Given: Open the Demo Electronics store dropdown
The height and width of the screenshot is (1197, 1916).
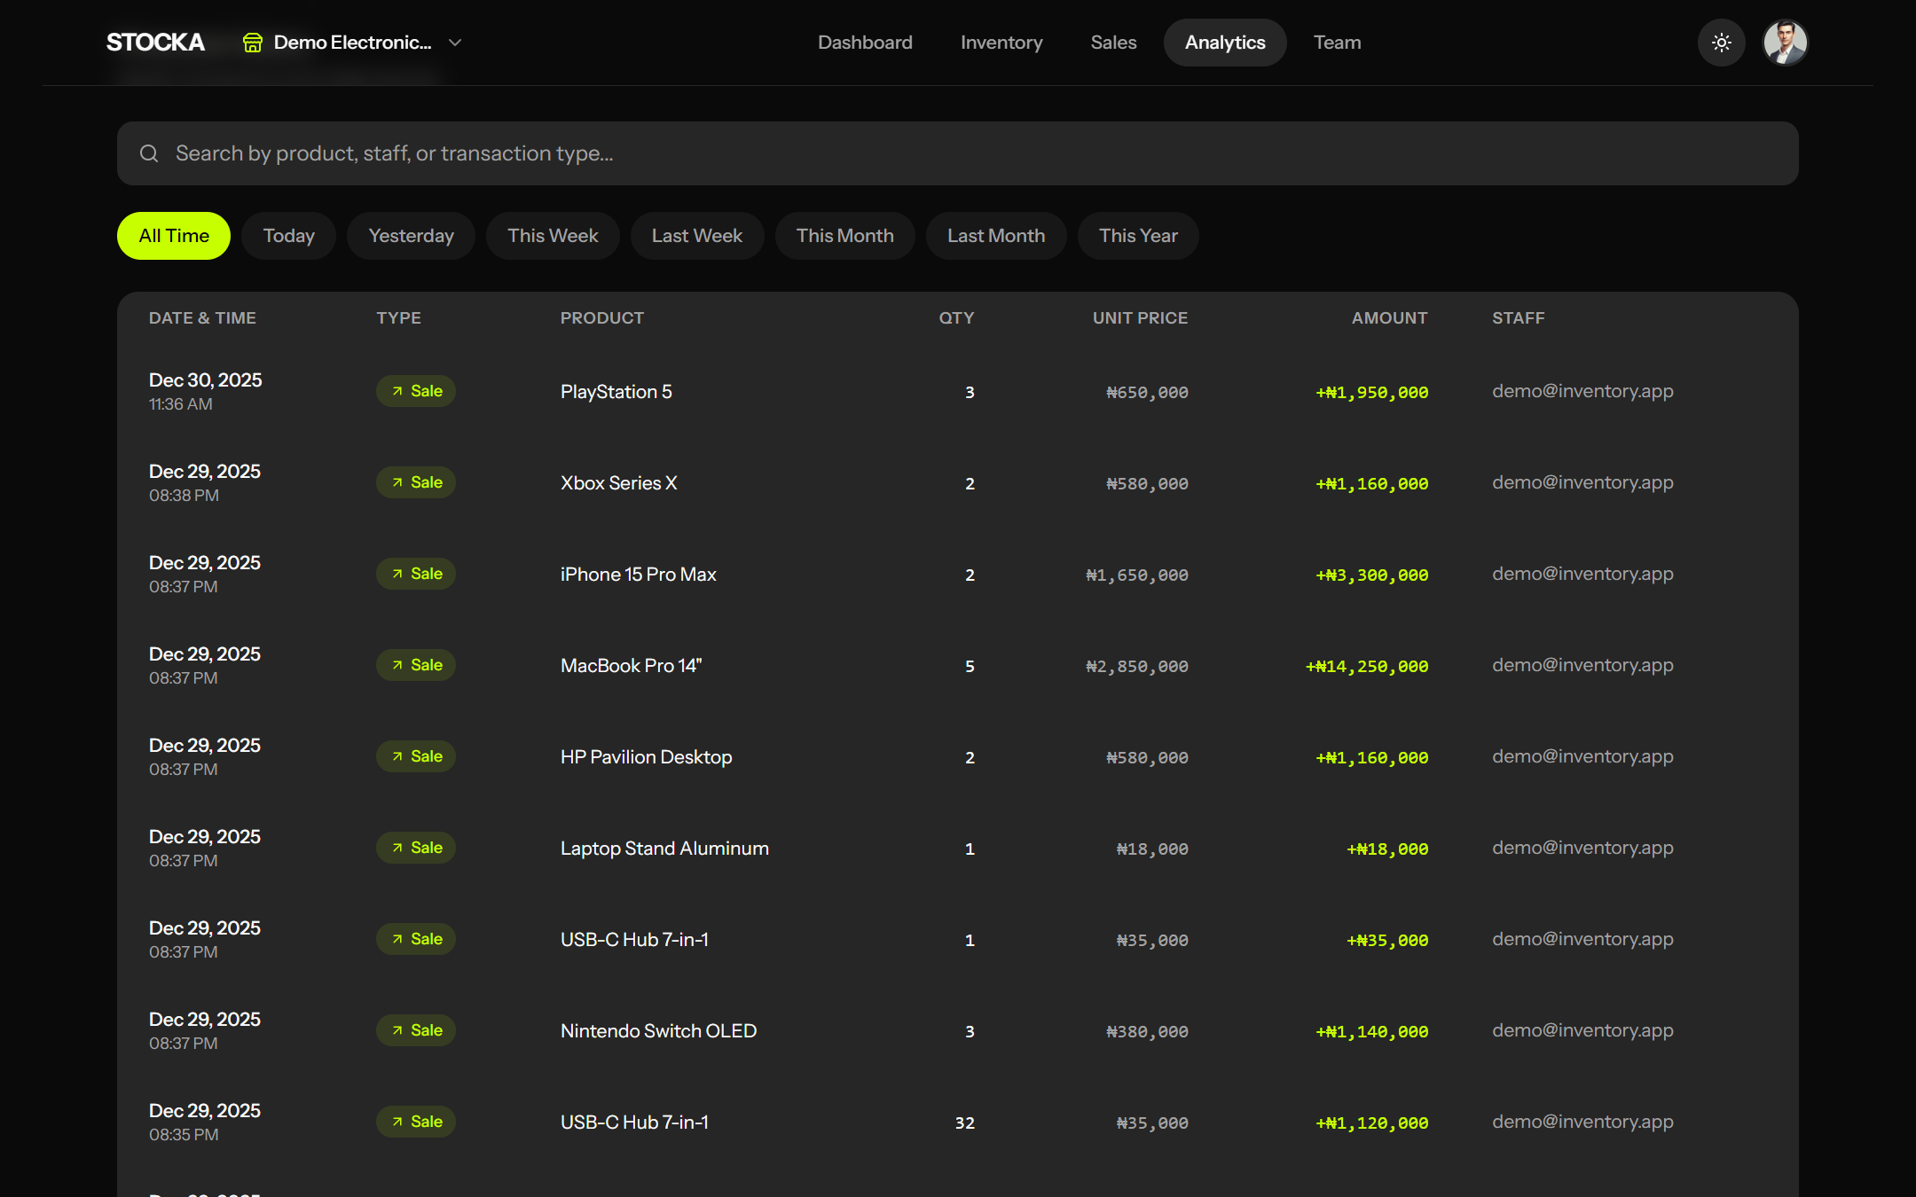Looking at the screenshot, I should 352,43.
